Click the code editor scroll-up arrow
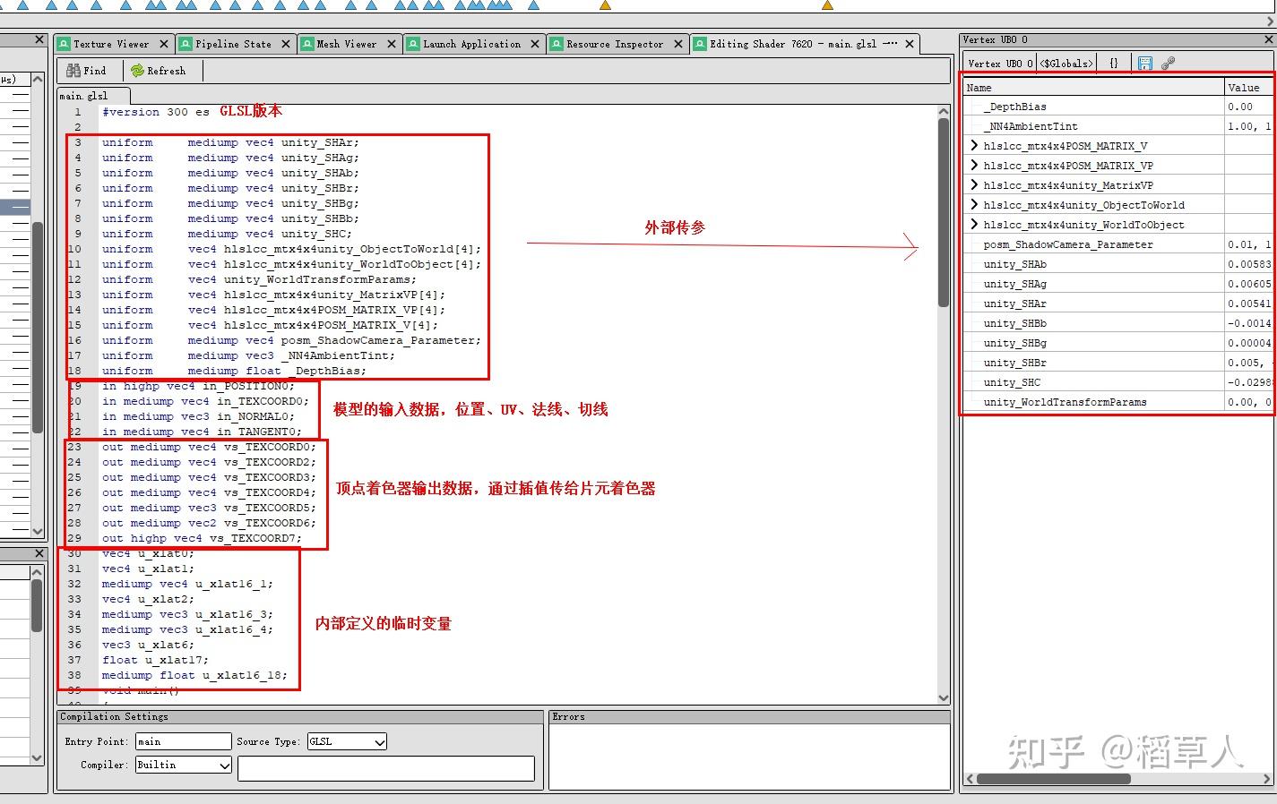Screen dimensions: 1277x804 pyautogui.click(x=944, y=111)
